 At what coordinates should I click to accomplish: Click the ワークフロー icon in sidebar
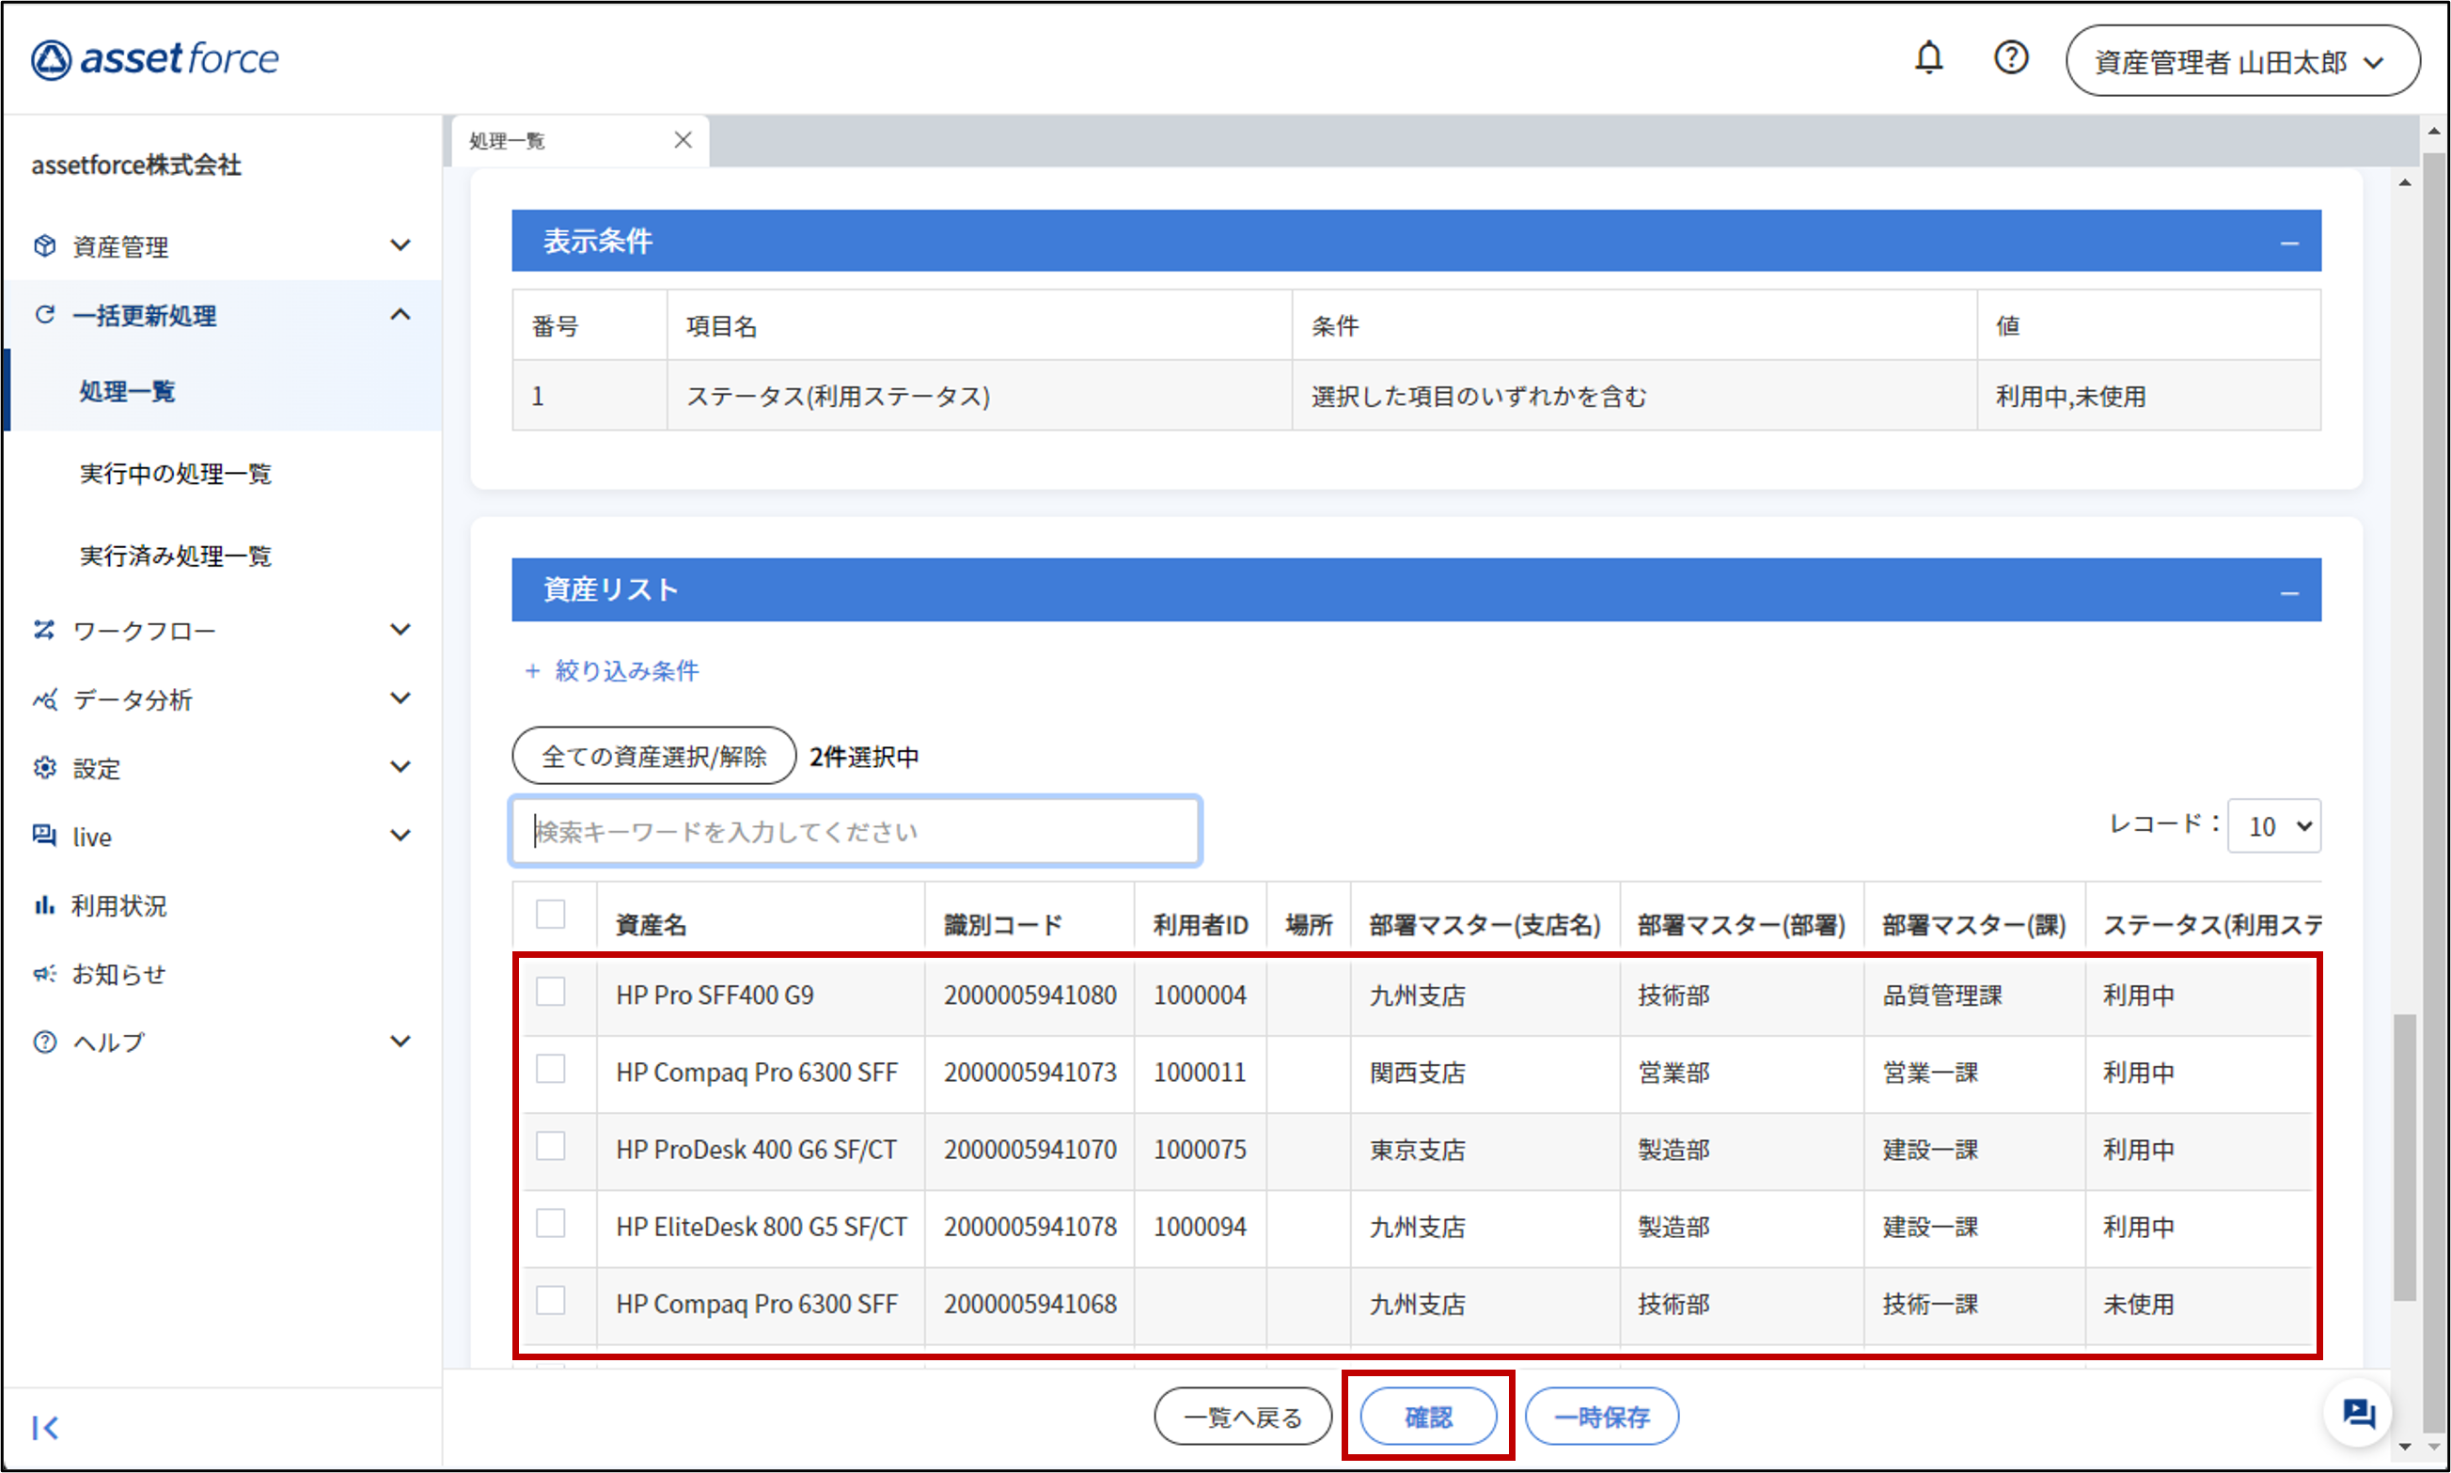pos(45,629)
